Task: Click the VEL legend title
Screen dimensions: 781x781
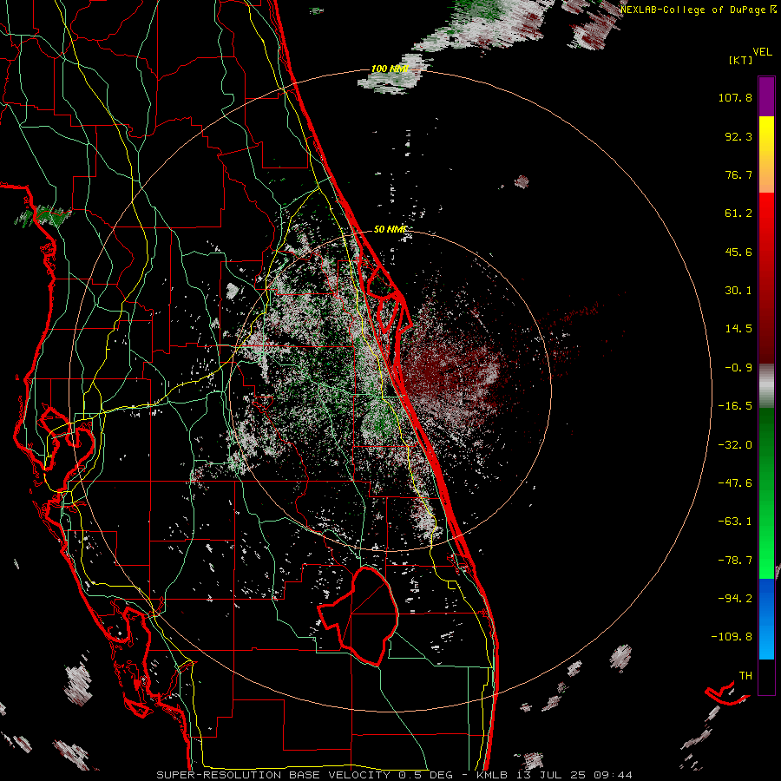Action: [763, 51]
